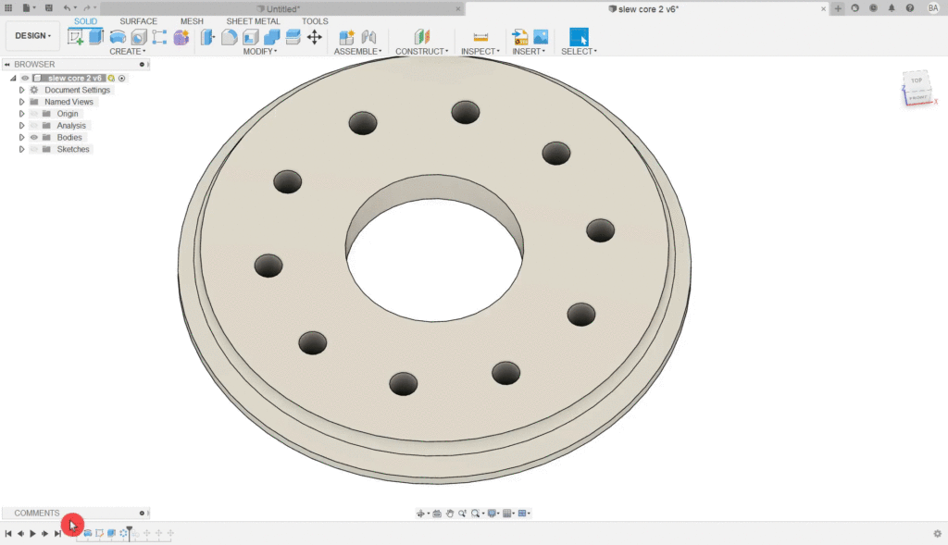948x545 pixels.
Task: Select the Move/Copy tool
Action: point(315,37)
